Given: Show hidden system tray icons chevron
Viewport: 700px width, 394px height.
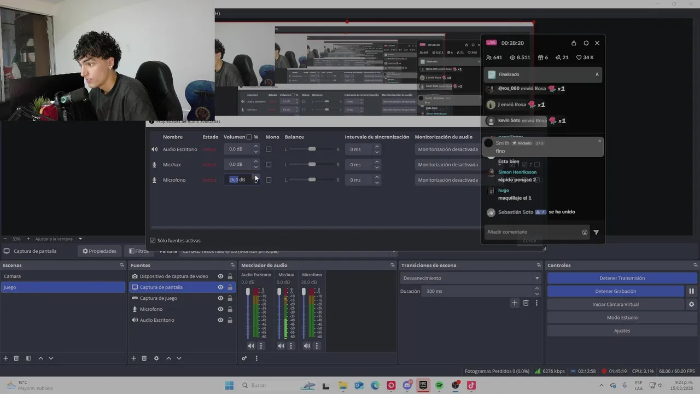Looking at the screenshot, I should (x=602, y=385).
